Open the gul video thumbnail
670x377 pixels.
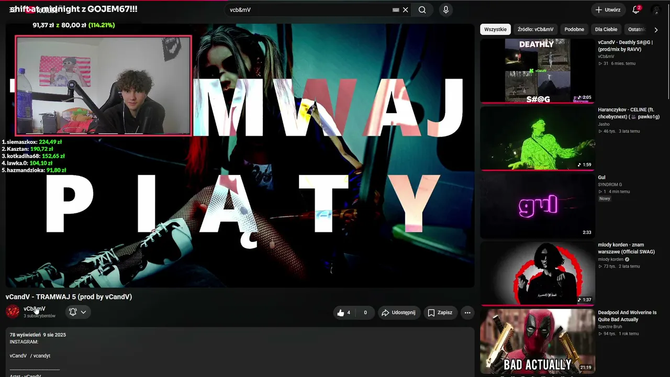coord(538,206)
